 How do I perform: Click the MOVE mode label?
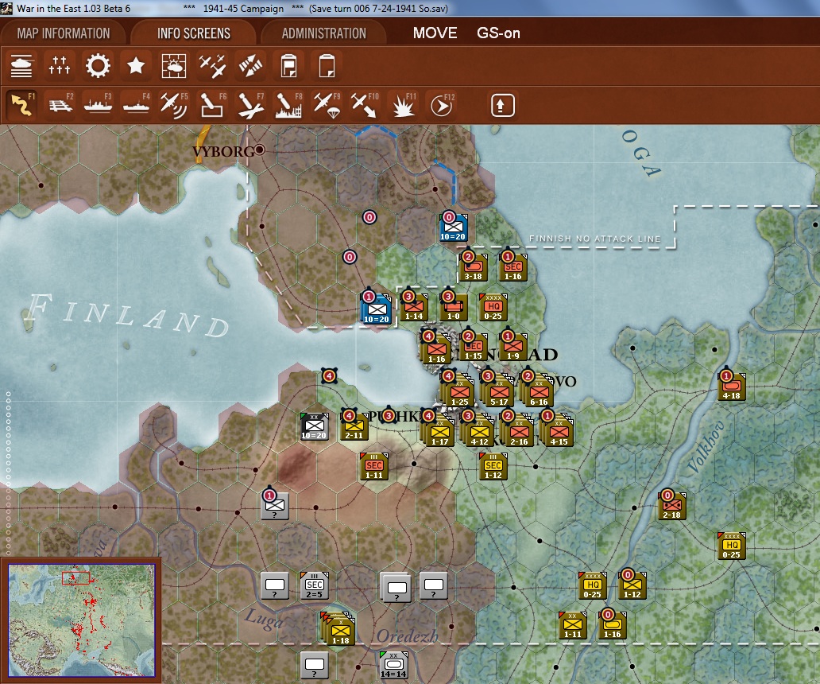435,33
